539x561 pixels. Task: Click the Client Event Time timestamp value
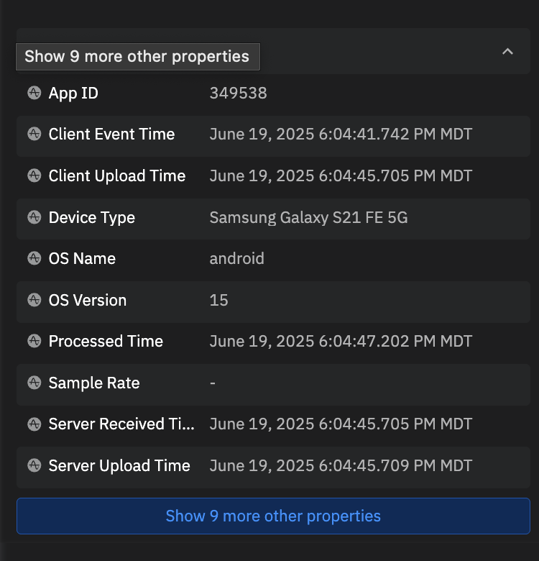(x=341, y=134)
